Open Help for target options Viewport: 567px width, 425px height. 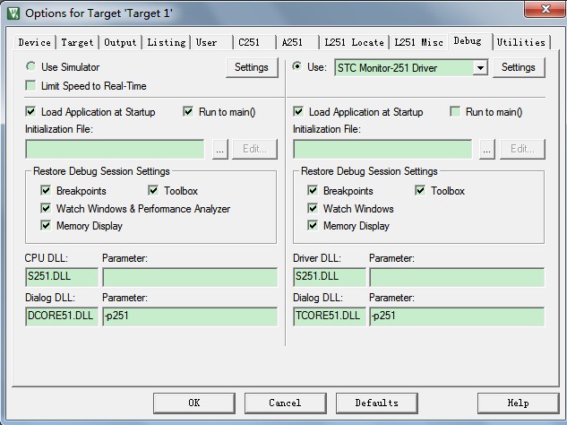pyautogui.click(x=519, y=403)
